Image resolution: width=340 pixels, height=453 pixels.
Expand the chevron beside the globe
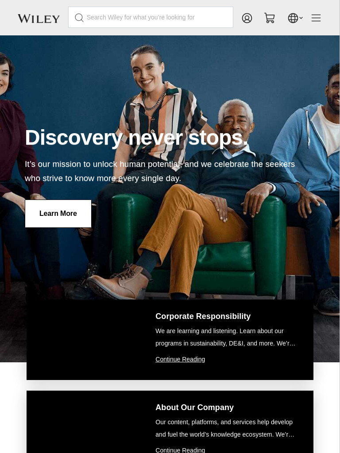click(301, 18)
